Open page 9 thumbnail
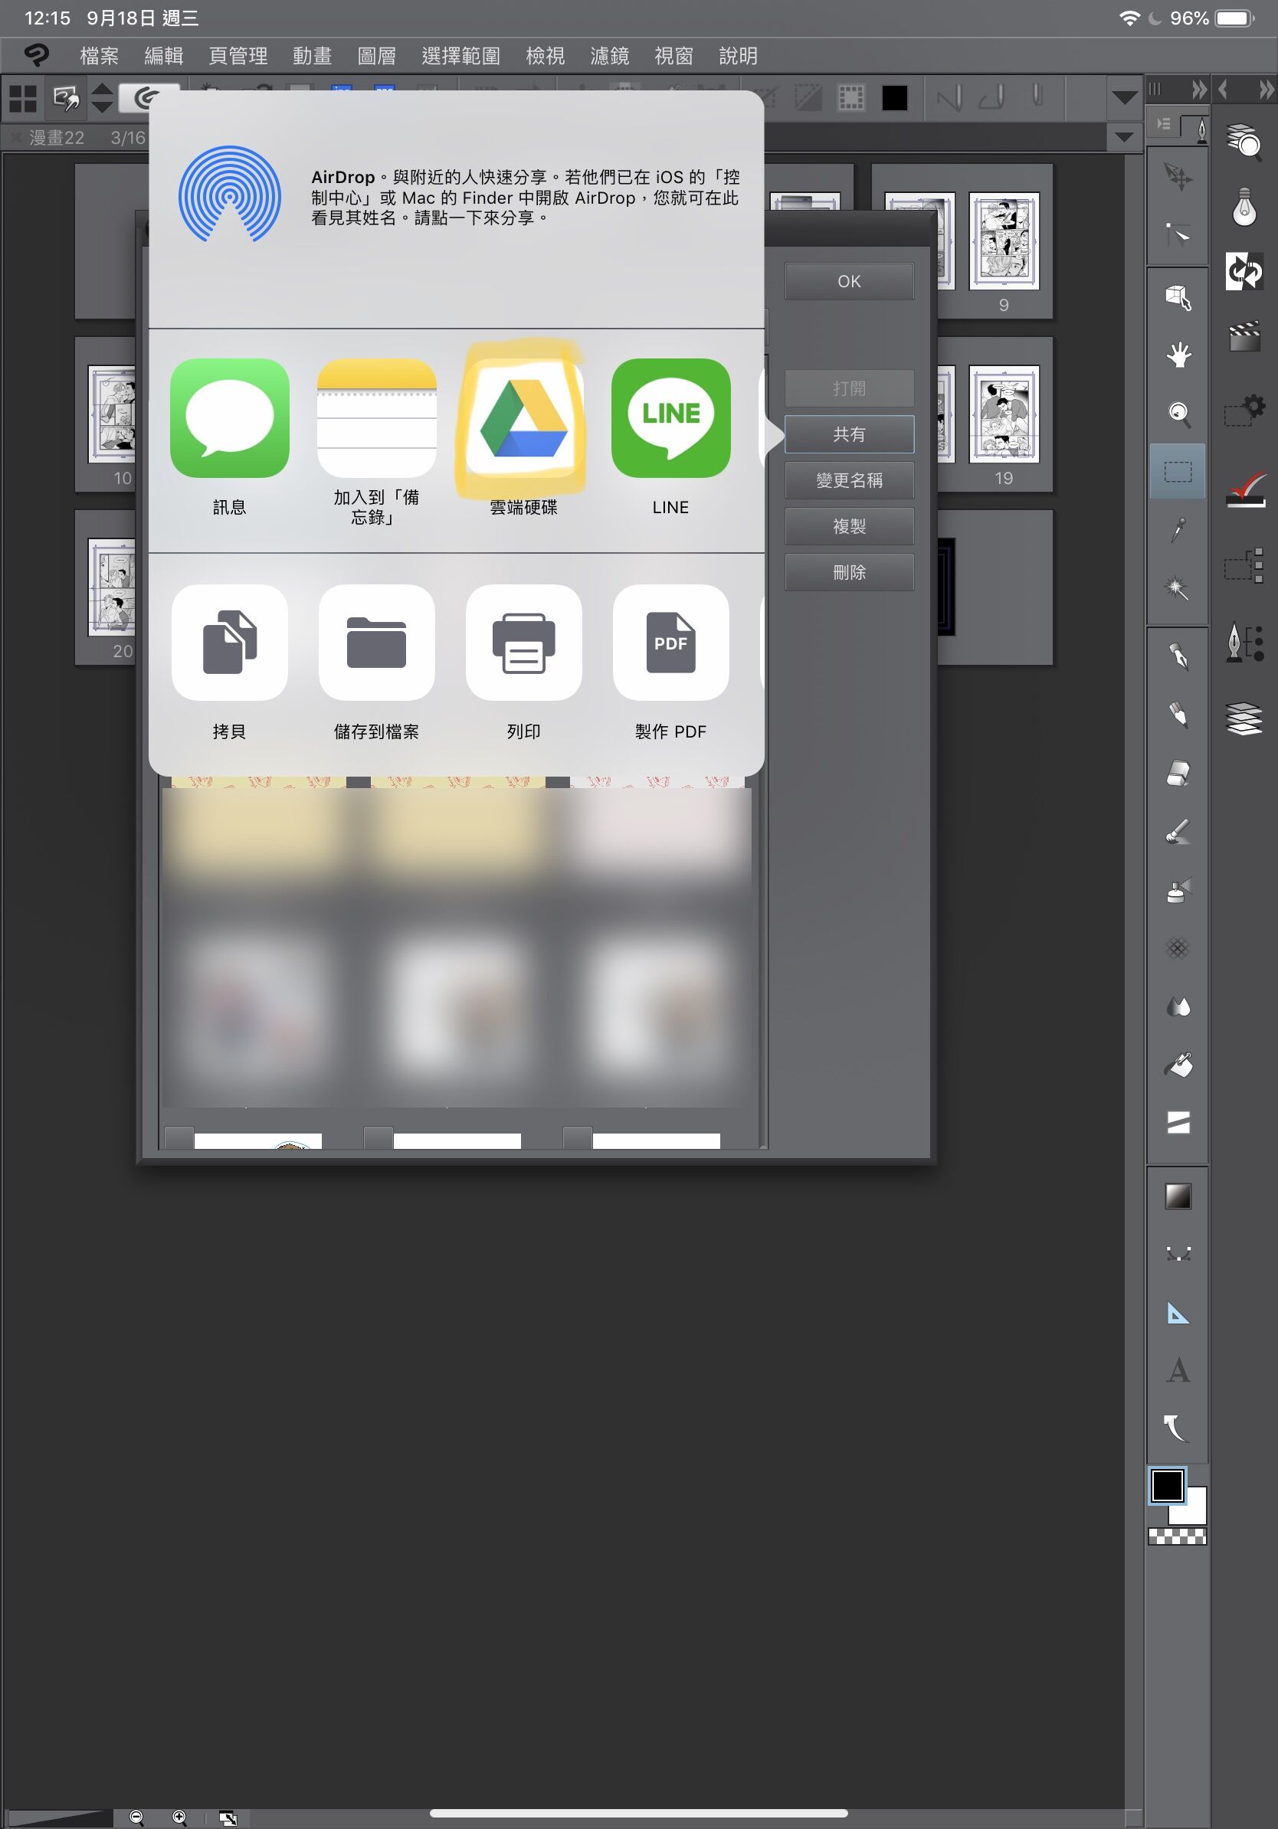 pos(1004,240)
